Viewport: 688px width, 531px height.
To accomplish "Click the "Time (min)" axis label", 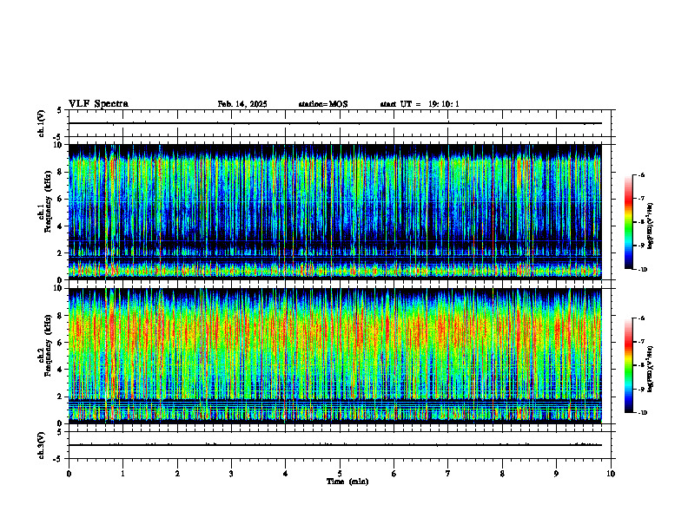I will point(347,482).
